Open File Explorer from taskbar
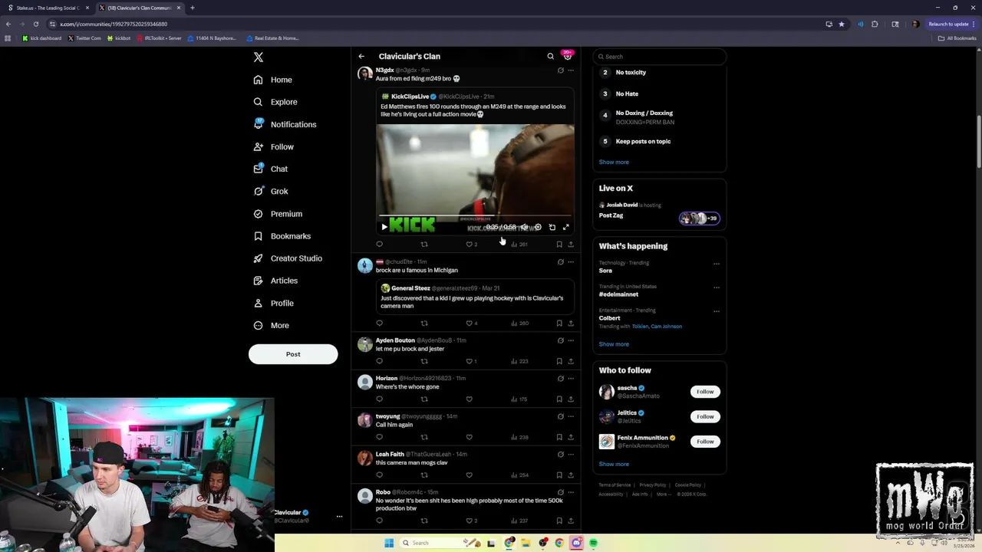The image size is (982, 552). [x=526, y=543]
